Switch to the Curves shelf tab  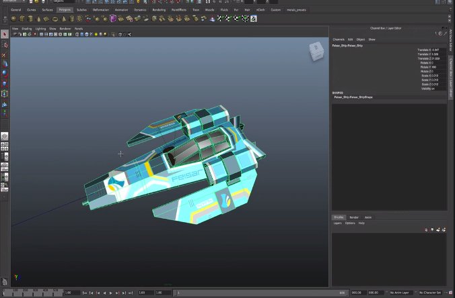32,10
